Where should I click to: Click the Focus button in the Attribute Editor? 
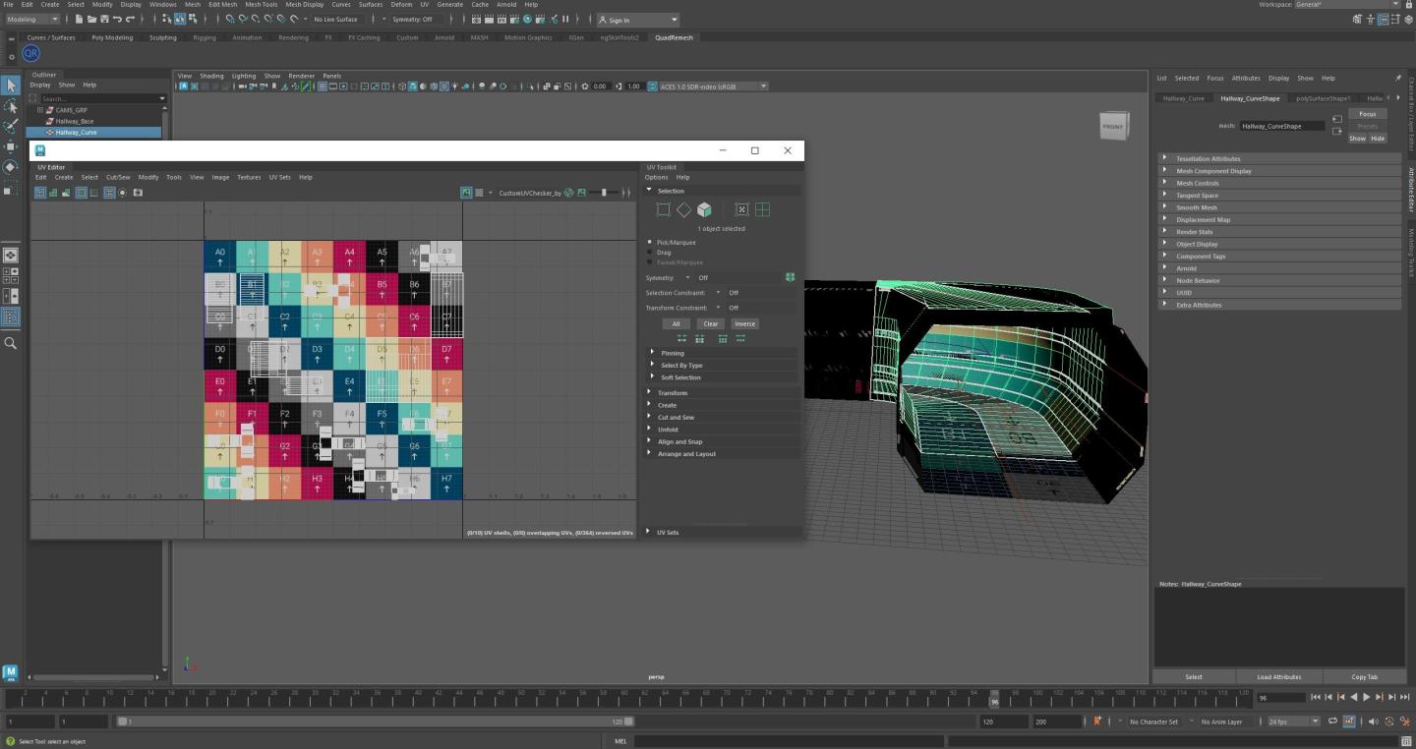pyautogui.click(x=1368, y=114)
